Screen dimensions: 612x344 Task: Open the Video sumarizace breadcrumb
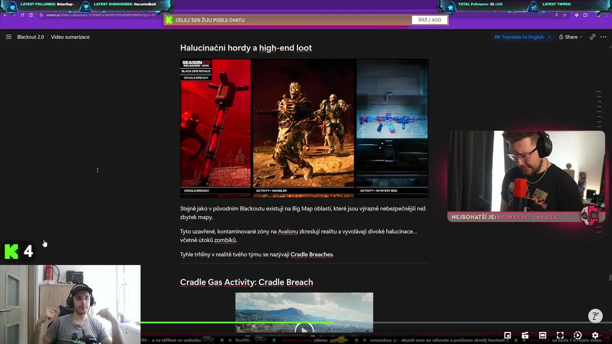(x=70, y=37)
